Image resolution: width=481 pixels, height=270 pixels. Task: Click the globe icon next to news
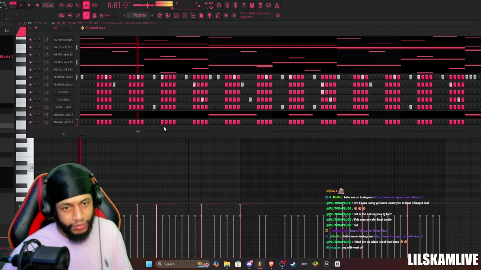click(278, 15)
